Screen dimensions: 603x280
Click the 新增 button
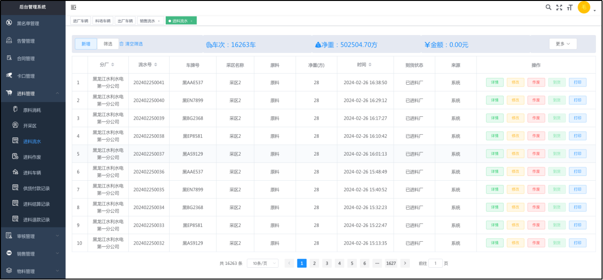click(x=86, y=44)
